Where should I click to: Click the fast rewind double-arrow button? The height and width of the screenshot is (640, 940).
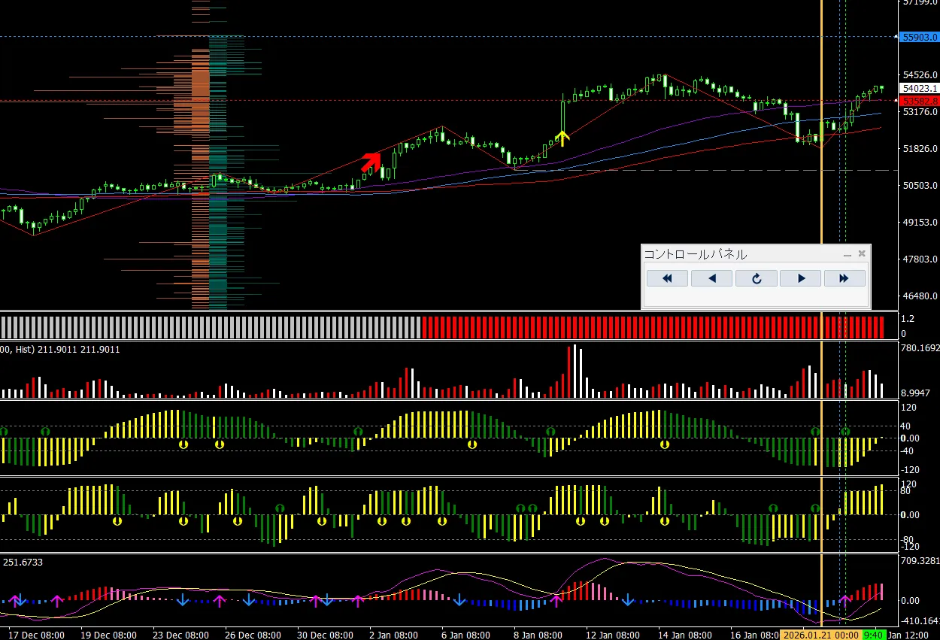pos(667,278)
